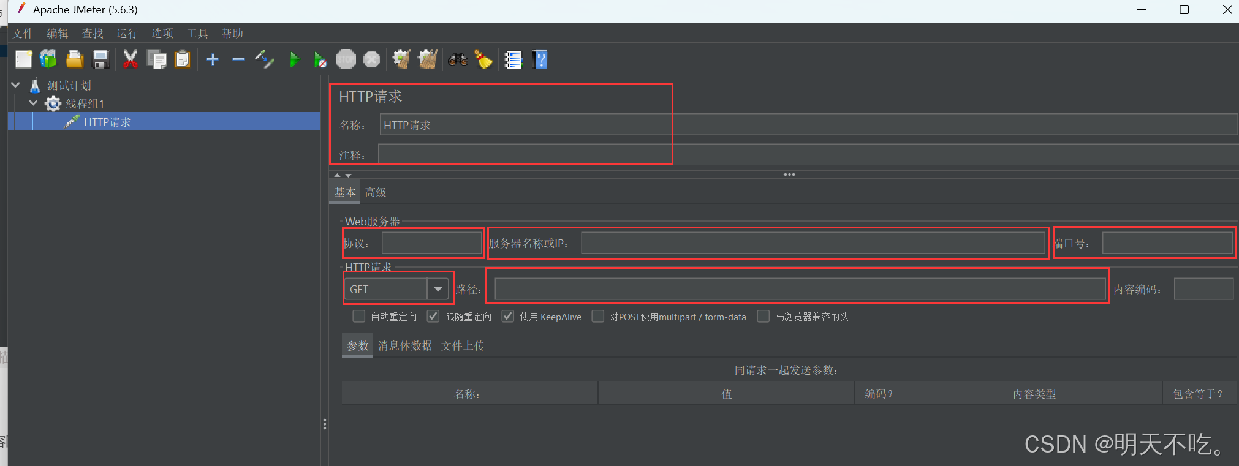Open Help question mark icon
The image size is (1239, 466).
[x=540, y=59]
